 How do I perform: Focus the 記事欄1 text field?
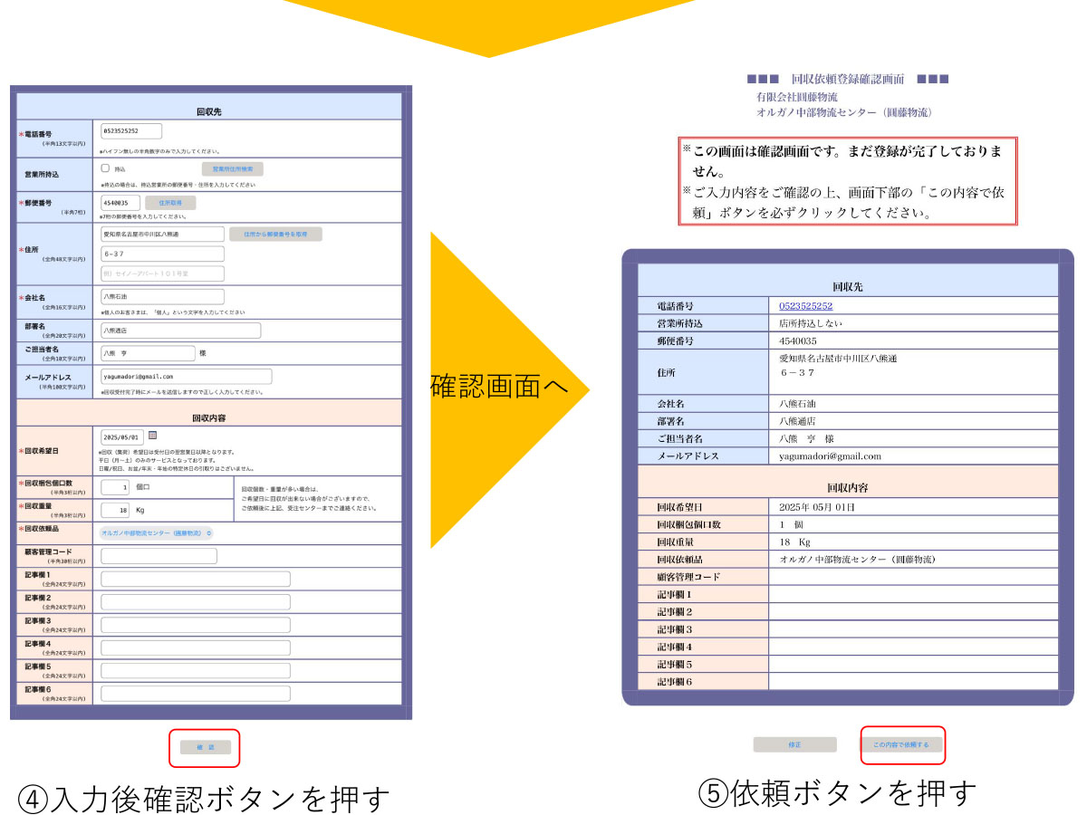(195, 580)
